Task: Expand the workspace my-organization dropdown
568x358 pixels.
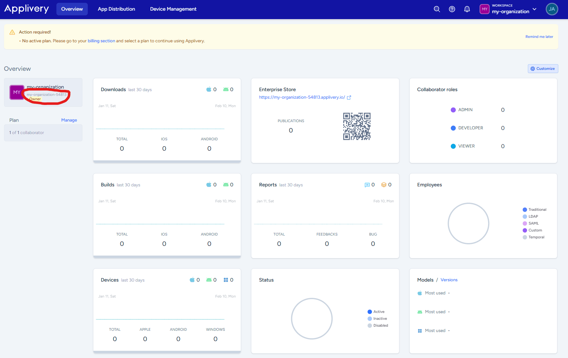Action: (534, 9)
